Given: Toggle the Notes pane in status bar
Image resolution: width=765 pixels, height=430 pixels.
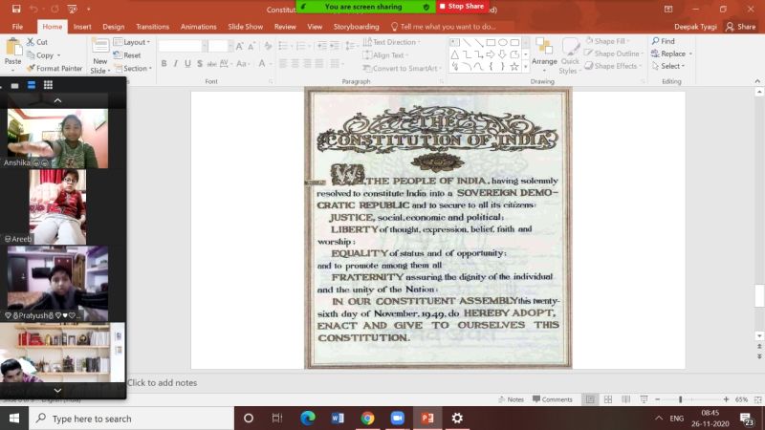Looking at the screenshot, I should point(511,399).
